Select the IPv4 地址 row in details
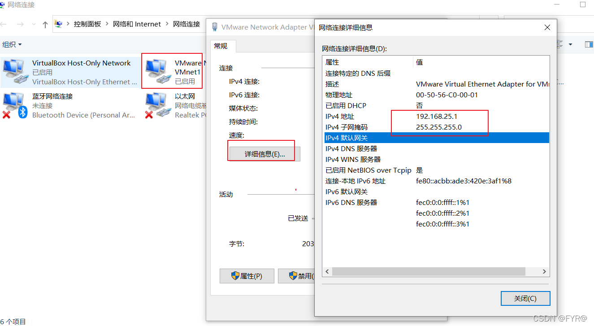 (436, 116)
